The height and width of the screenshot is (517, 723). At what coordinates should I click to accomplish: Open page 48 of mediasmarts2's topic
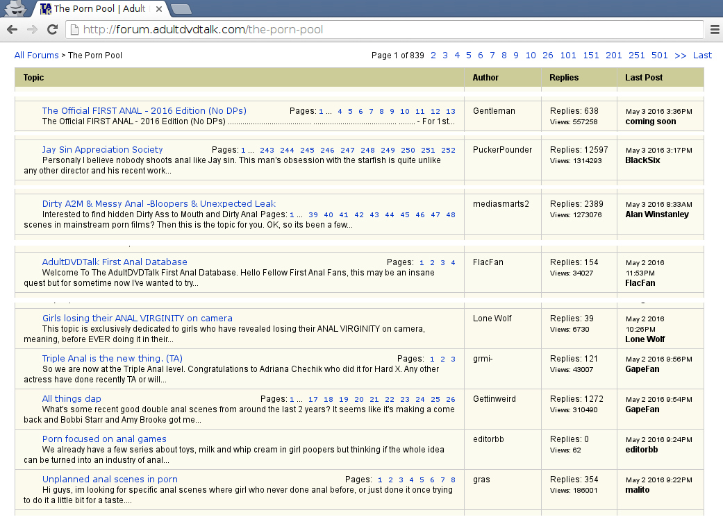pyautogui.click(x=451, y=214)
